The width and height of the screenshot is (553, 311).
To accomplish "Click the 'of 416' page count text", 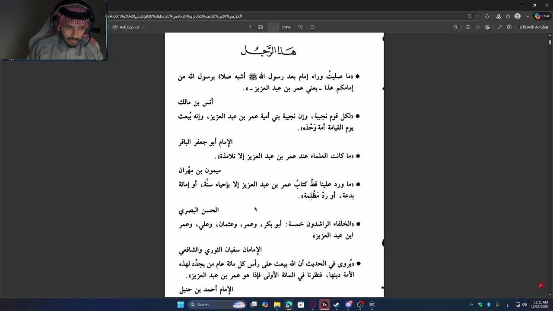I will (286, 27).
